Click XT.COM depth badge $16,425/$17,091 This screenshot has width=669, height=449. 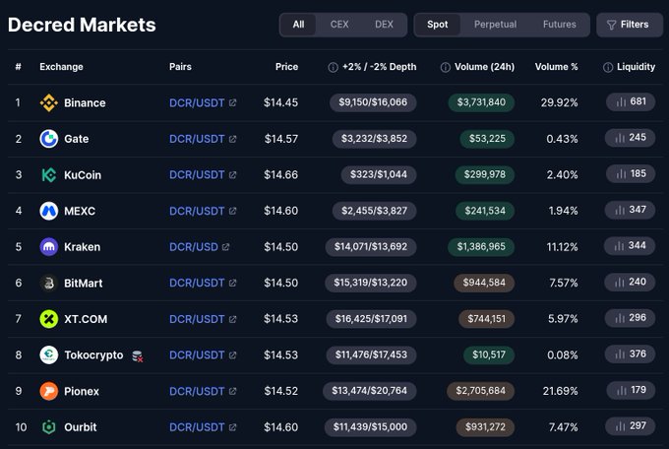point(371,319)
